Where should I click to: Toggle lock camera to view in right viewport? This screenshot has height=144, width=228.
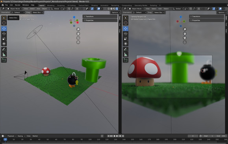tap(185, 42)
